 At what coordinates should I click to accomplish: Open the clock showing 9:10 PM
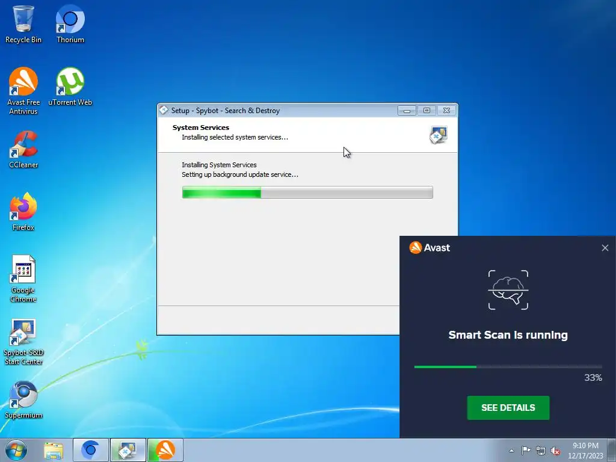(585, 451)
